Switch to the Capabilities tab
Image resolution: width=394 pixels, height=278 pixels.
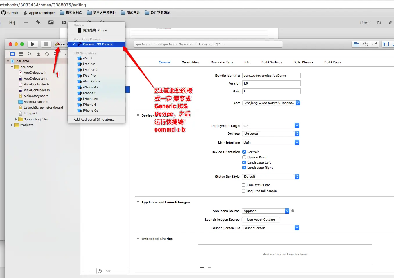pyautogui.click(x=190, y=62)
